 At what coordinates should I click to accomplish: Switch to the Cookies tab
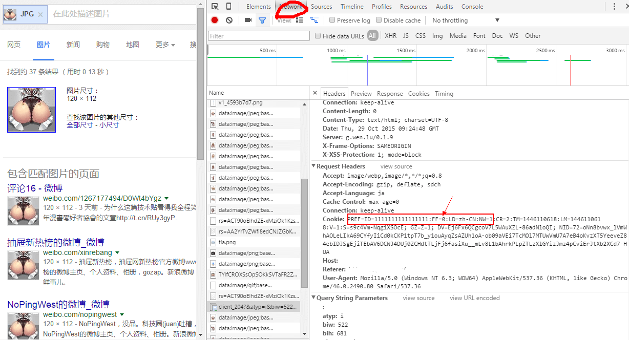point(418,94)
